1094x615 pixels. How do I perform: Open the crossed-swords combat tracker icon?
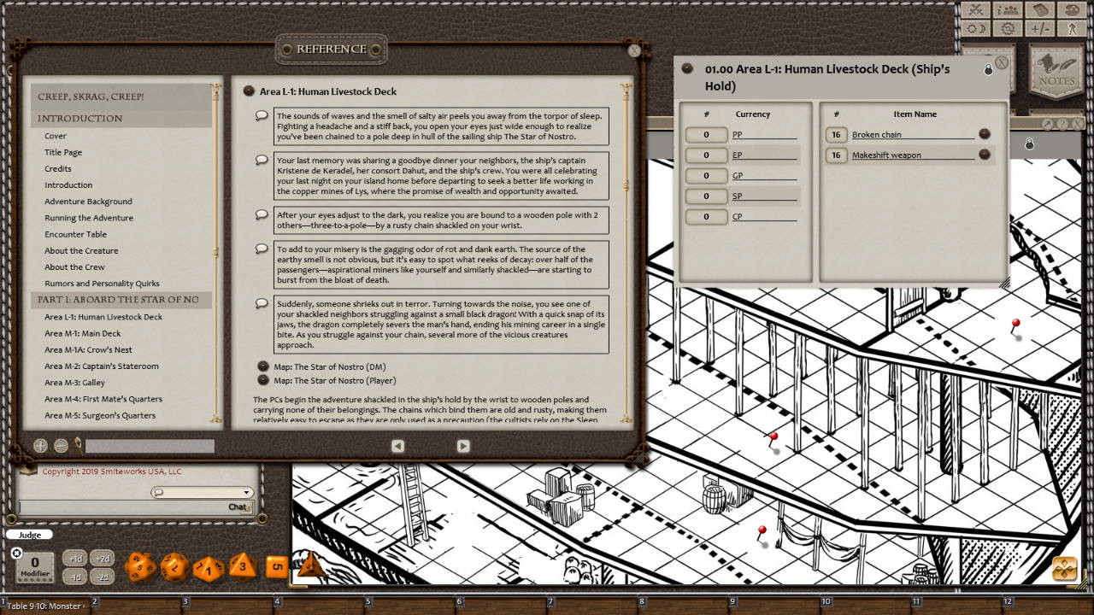[976, 10]
